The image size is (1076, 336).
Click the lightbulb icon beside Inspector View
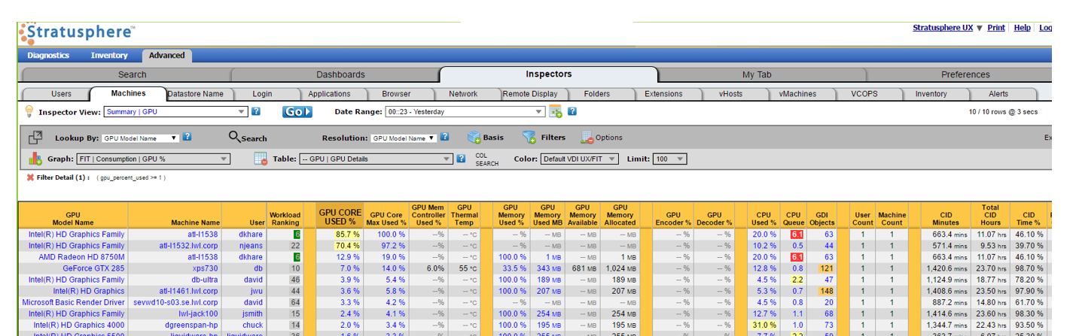pos(29,111)
